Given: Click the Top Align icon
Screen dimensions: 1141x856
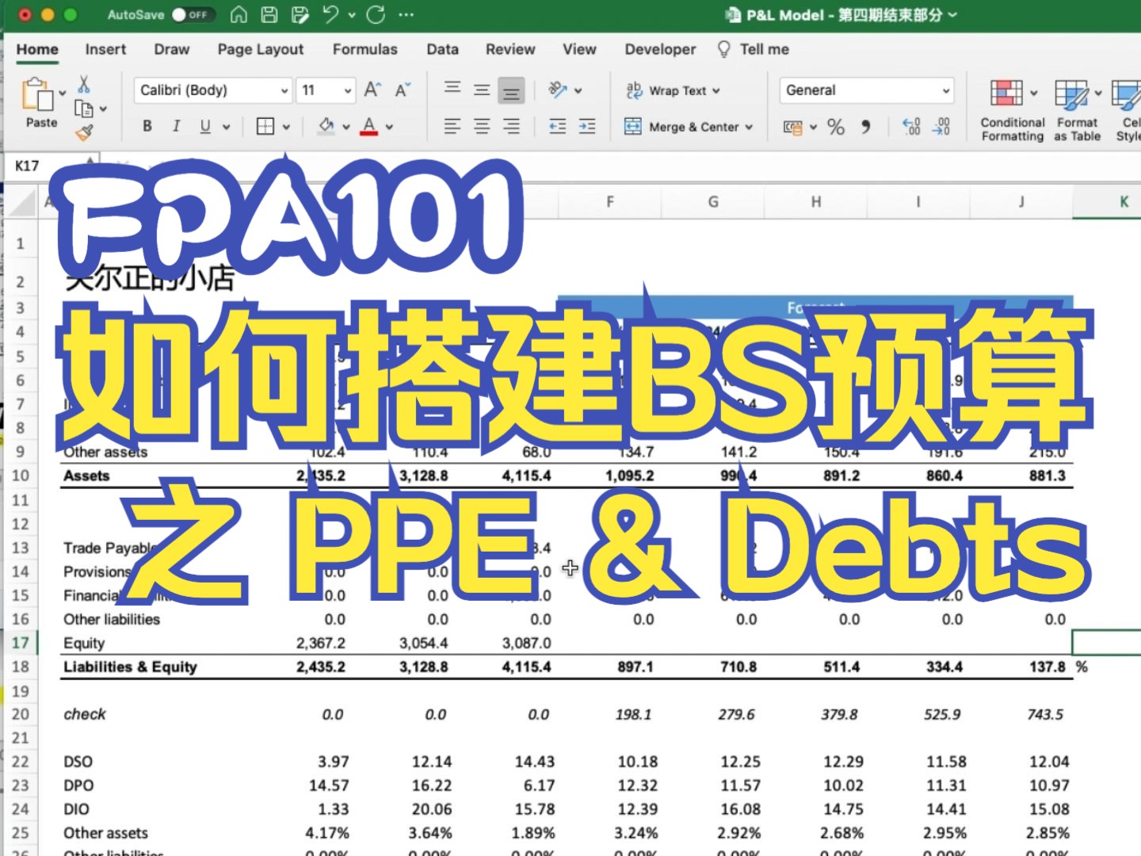Looking at the screenshot, I should [x=452, y=90].
